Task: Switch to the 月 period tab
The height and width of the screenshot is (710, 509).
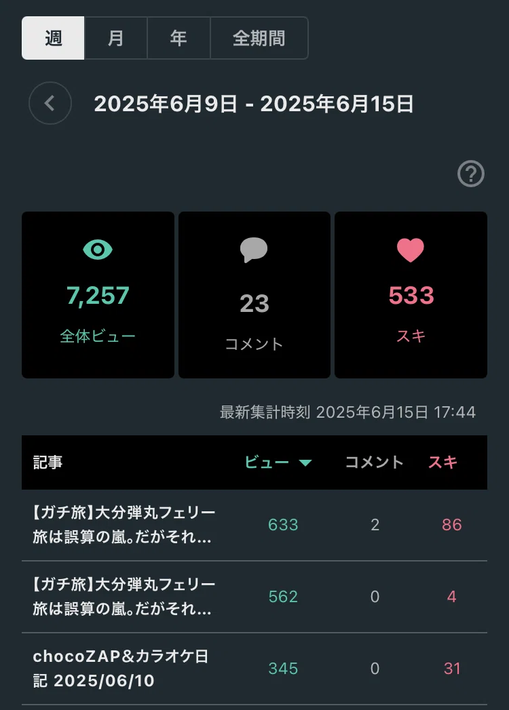Action: tap(115, 38)
